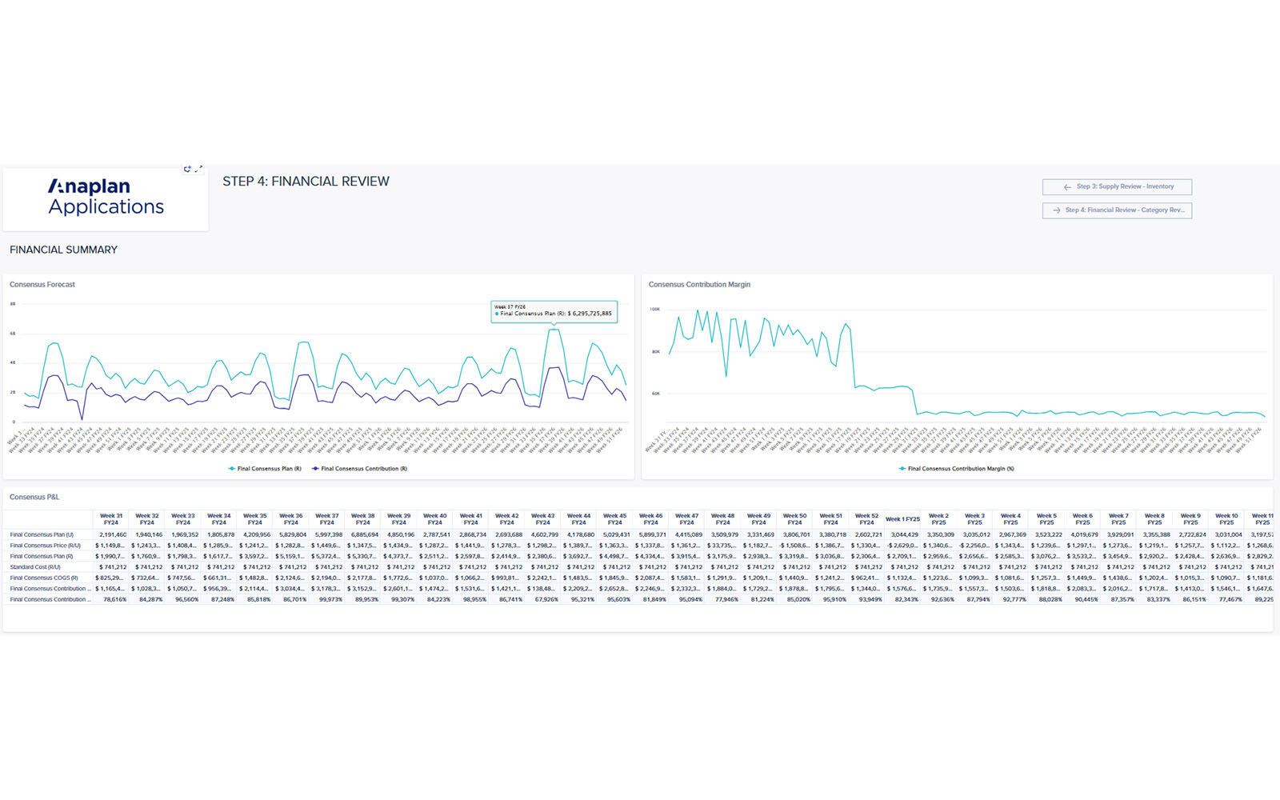Screen dimensions: 1280x800
Task: Select the Week 1 FY25 column header
Action: pos(902,519)
